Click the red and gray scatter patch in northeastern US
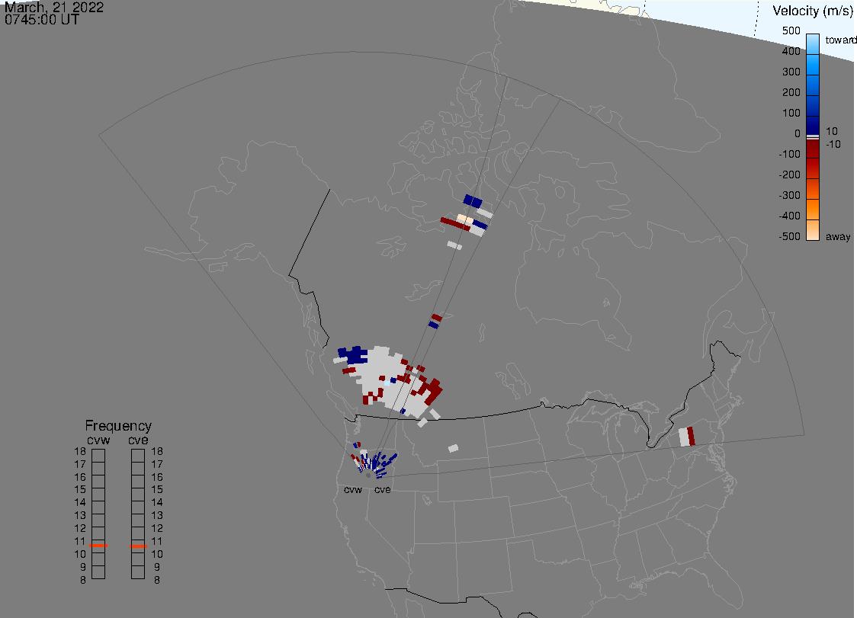 [687, 437]
